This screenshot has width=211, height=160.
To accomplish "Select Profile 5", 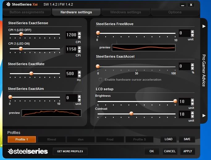I will coord(139,139).
